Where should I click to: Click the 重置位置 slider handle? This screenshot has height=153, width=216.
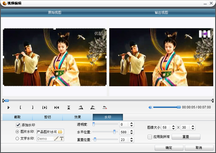coord(95,139)
